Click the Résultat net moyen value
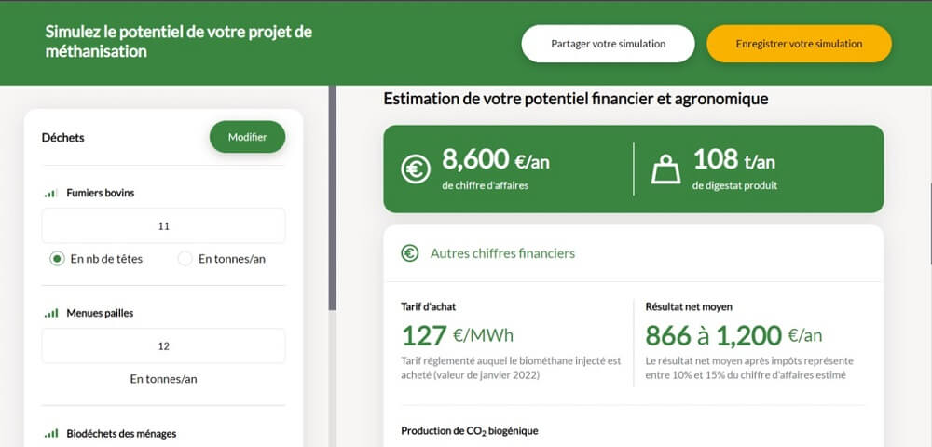932x447 pixels. tap(733, 335)
